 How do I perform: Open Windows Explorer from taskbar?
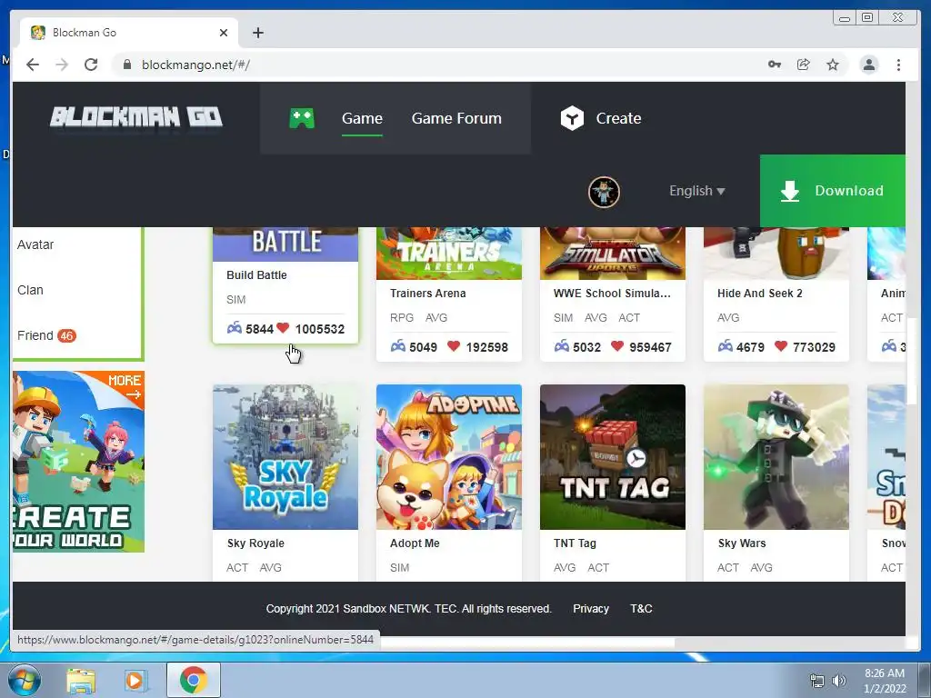[81, 681]
